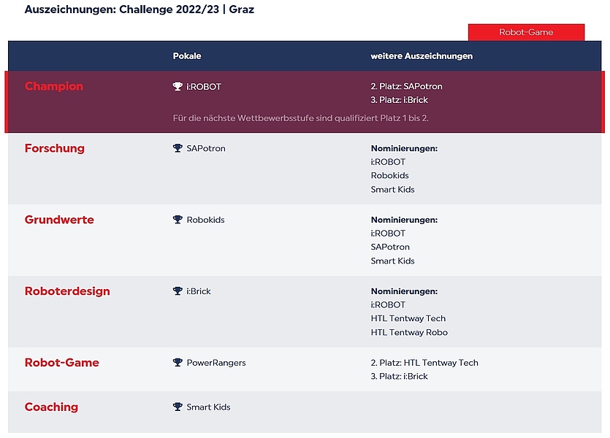This screenshot has height=438, width=610.
Task: Click the weitere Auszeichnungen column header
Action: [422, 56]
